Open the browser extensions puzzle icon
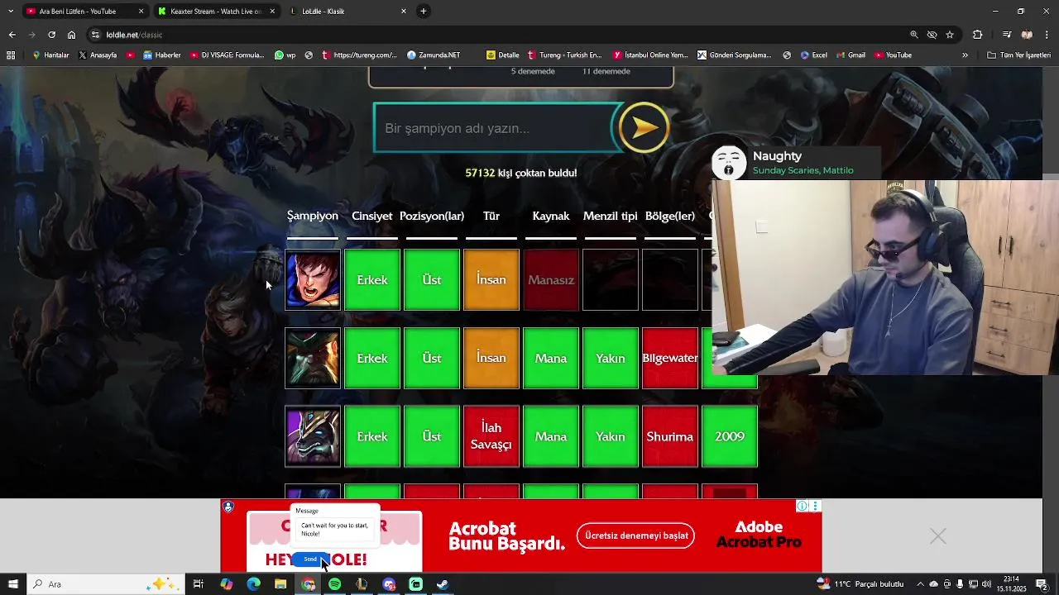This screenshot has width=1059, height=595. tap(978, 35)
